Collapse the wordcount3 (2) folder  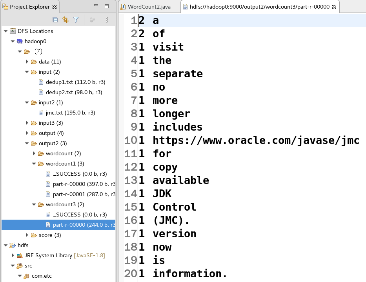pos(34,204)
